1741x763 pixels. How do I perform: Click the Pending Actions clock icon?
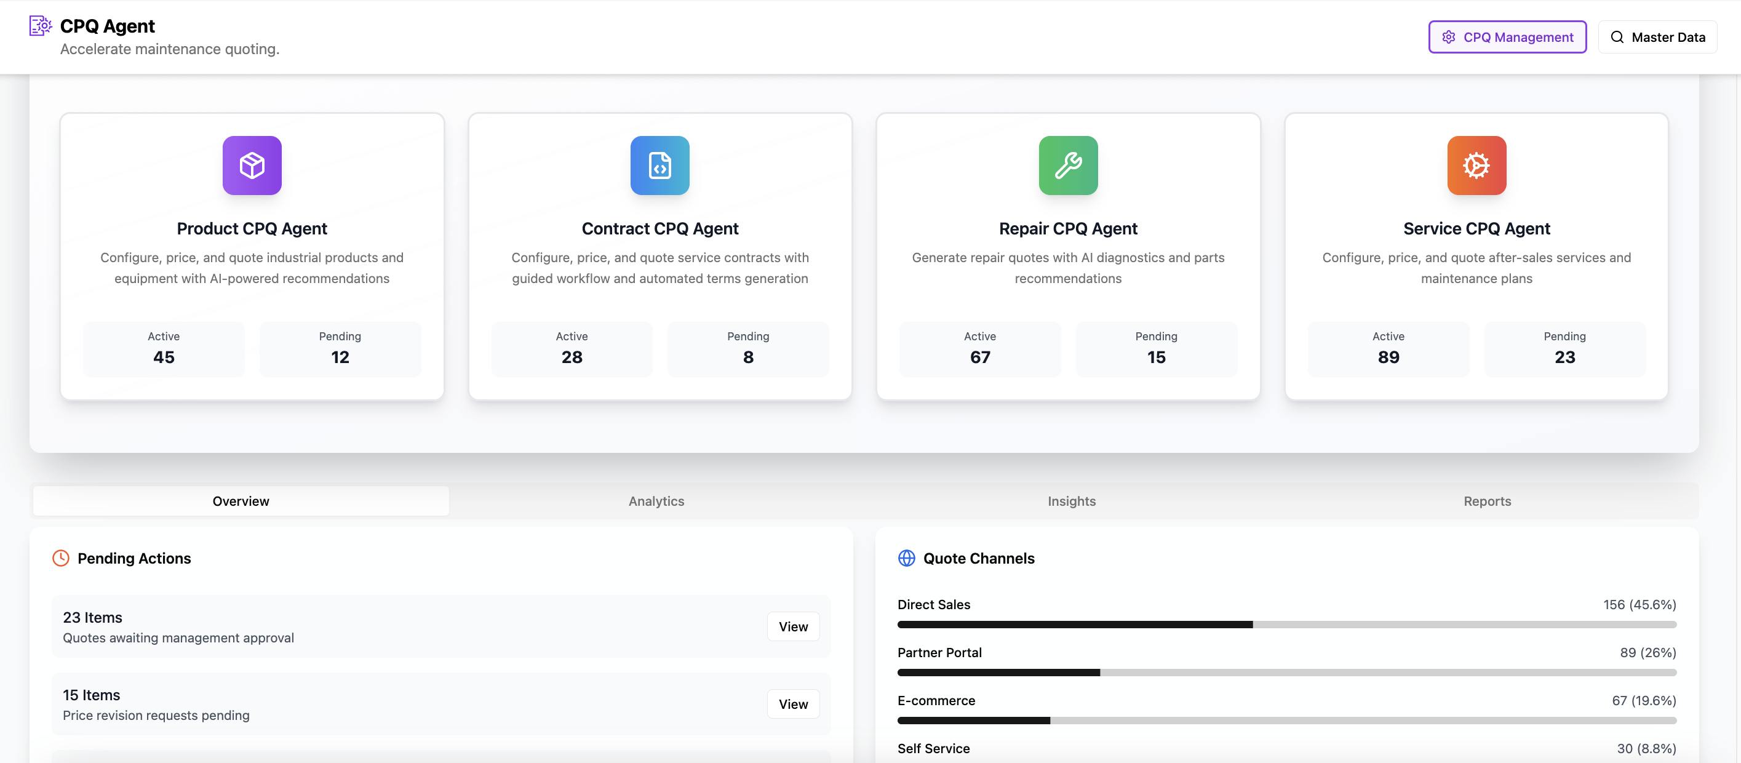coord(61,558)
